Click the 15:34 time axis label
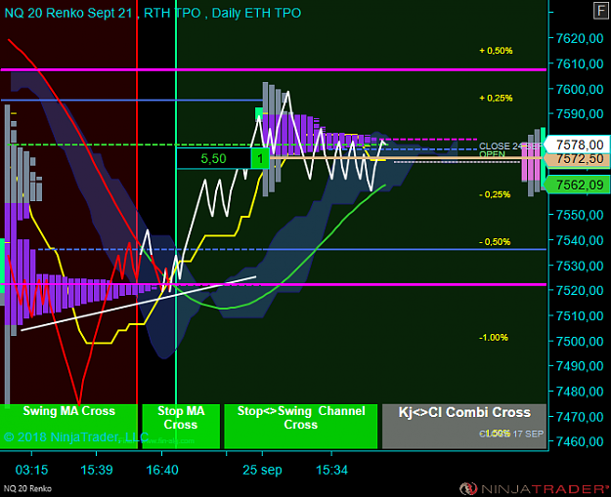This screenshot has width=611, height=497. 331,470
